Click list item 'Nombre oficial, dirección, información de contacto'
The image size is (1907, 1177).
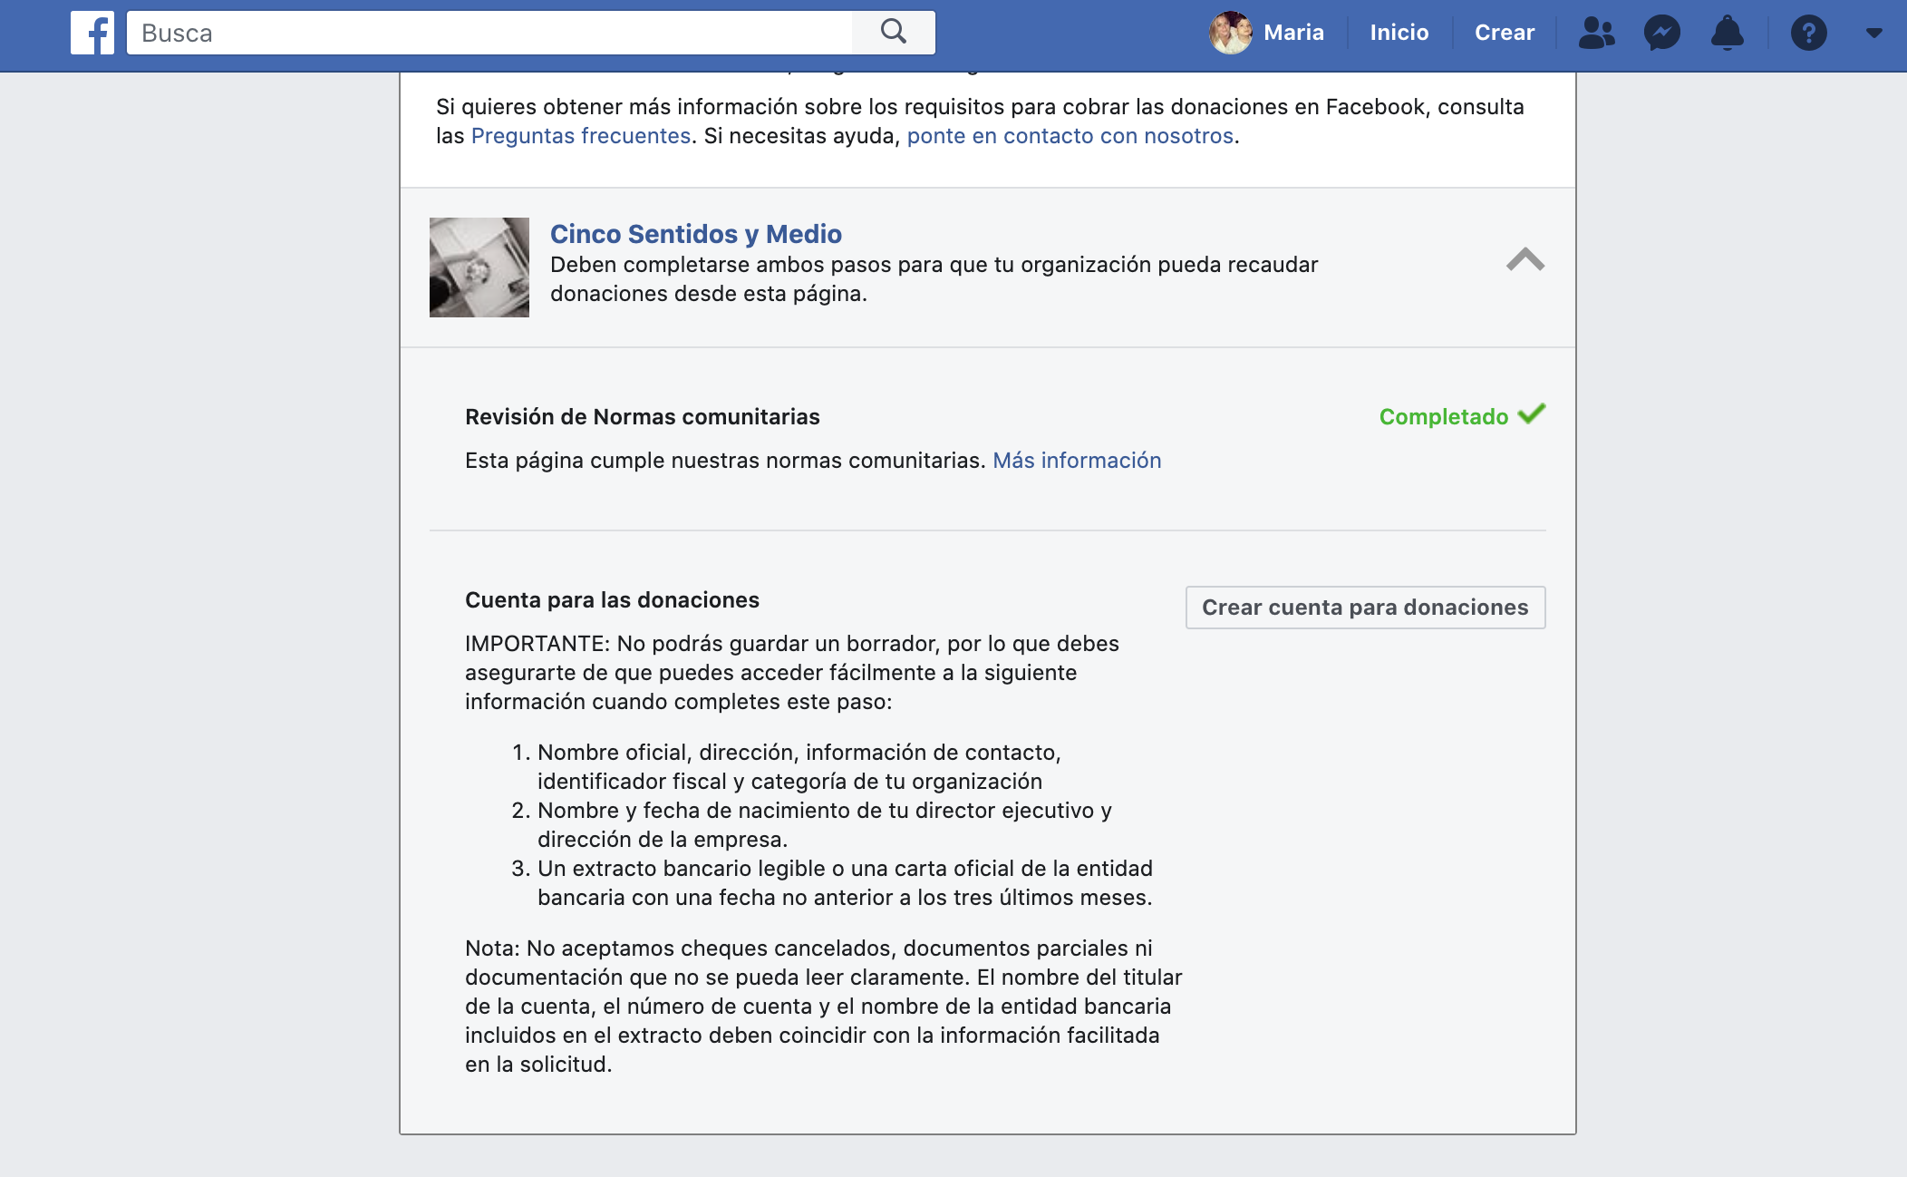coord(799,767)
